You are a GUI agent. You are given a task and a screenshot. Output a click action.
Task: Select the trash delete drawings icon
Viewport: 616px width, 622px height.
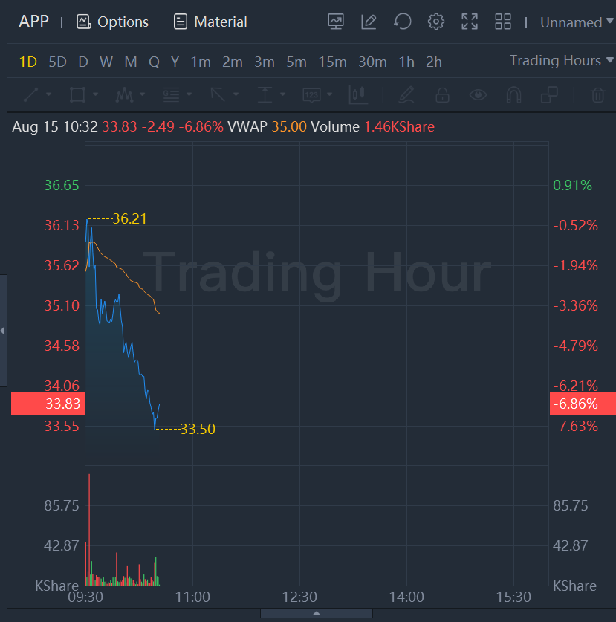(x=597, y=94)
